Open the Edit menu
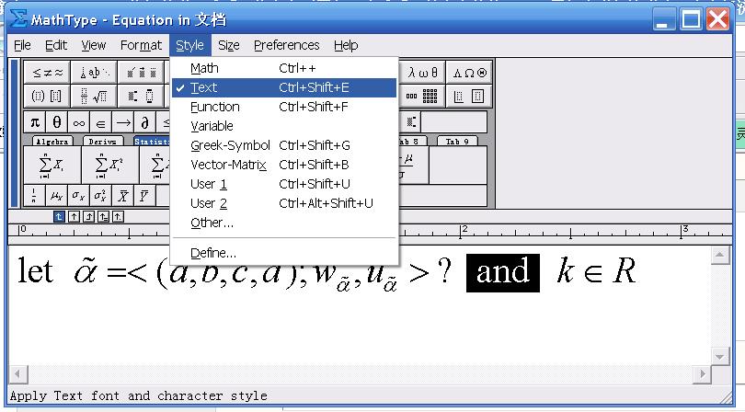The height and width of the screenshot is (412, 745). coord(56,45)
